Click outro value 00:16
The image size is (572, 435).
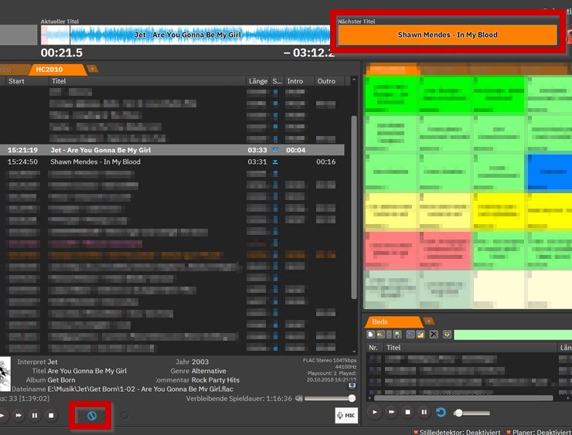coord(325,161)
